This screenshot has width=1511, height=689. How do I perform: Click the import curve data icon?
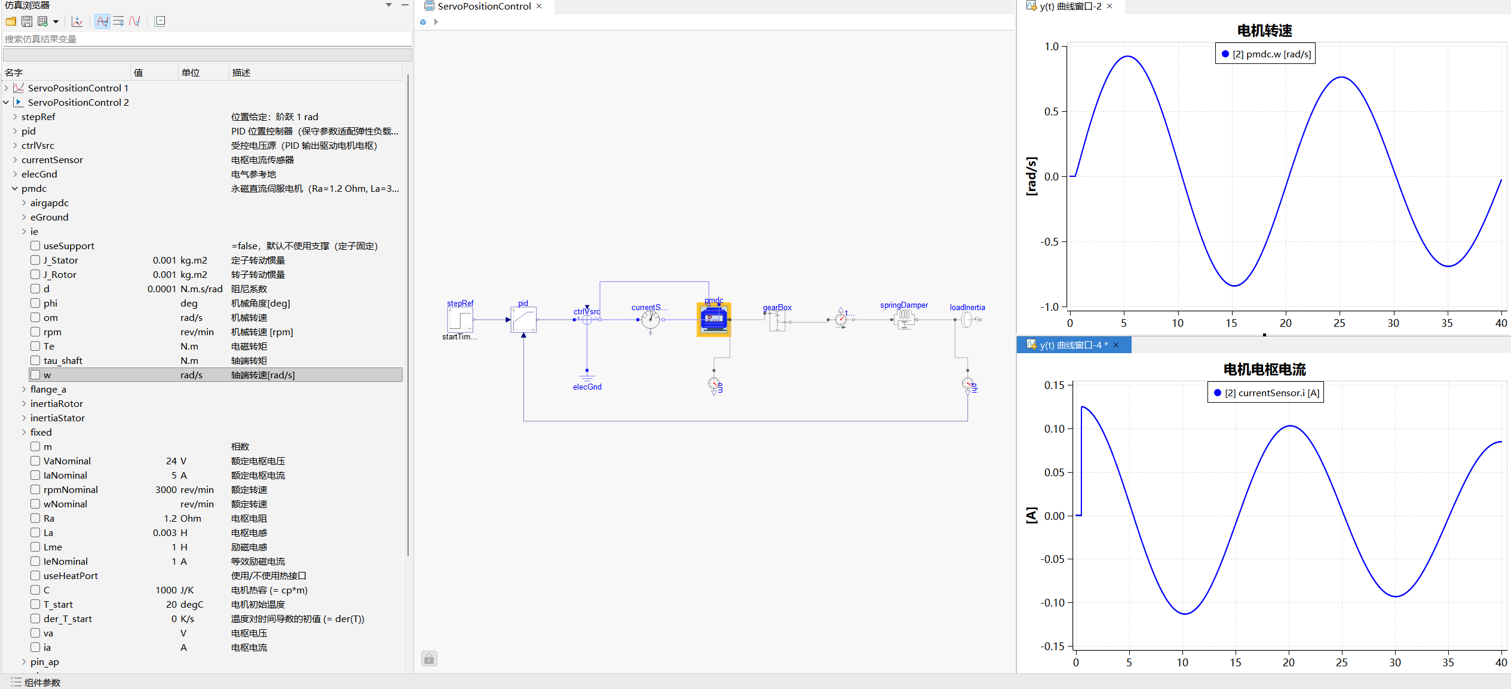pyautogui.click(x=77, y=22)
